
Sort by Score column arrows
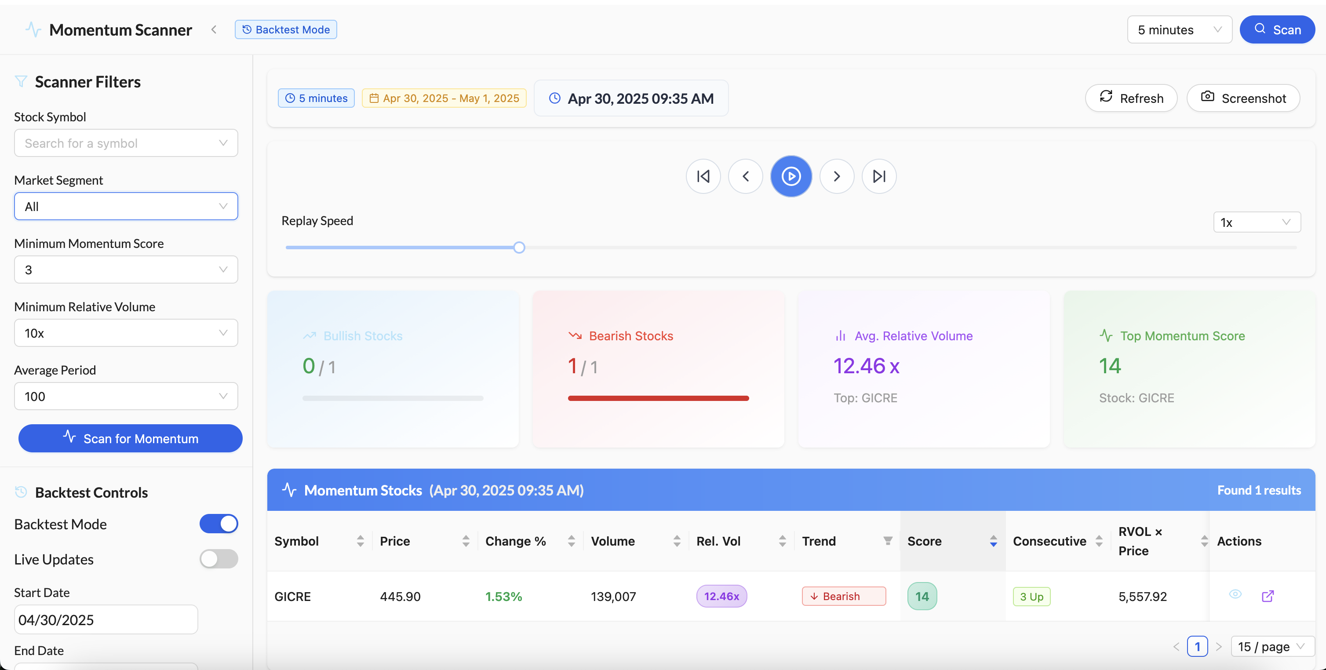tap(993, 541)
